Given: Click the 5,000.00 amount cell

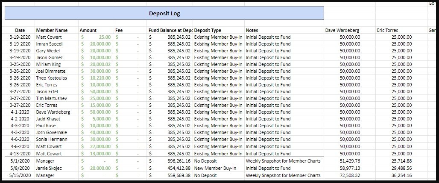Looking at the screenshot, I should (96, 119).
